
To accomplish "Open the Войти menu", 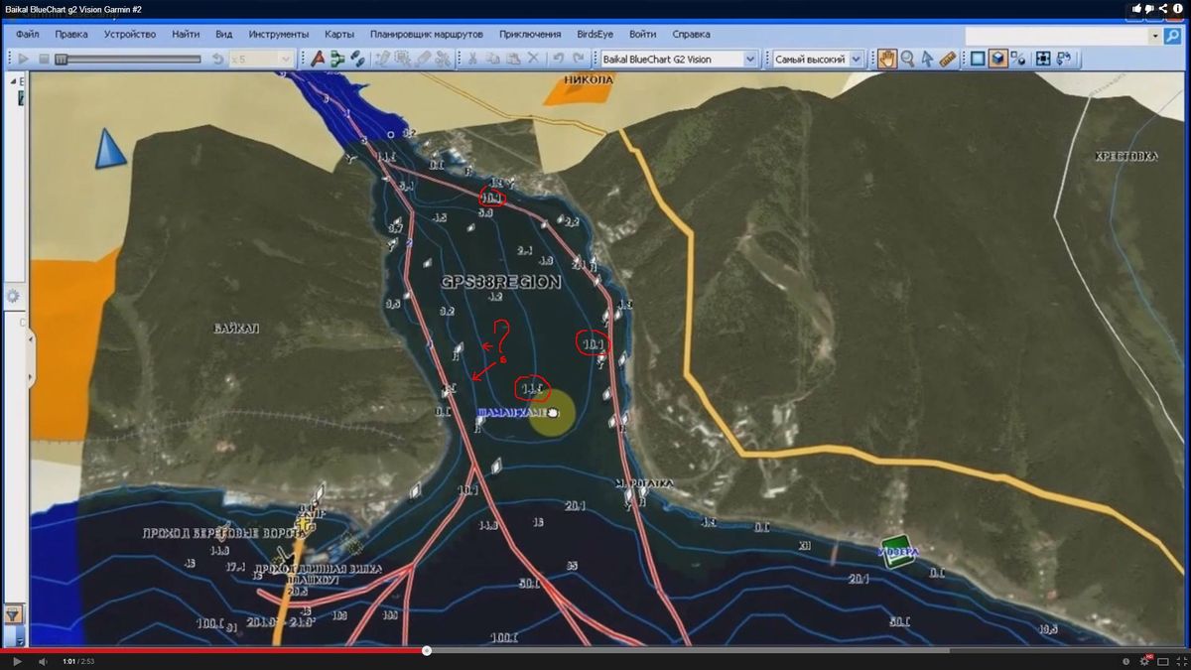I will click(642, 34).
